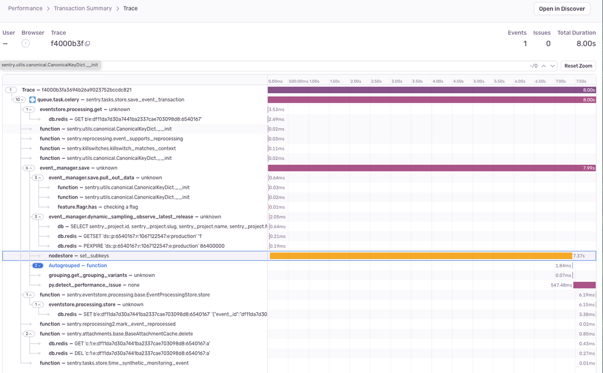Select db.redis GET 'c:1:e:df11da7d30a row
603x373 pixels.
(x=299, y=344)
